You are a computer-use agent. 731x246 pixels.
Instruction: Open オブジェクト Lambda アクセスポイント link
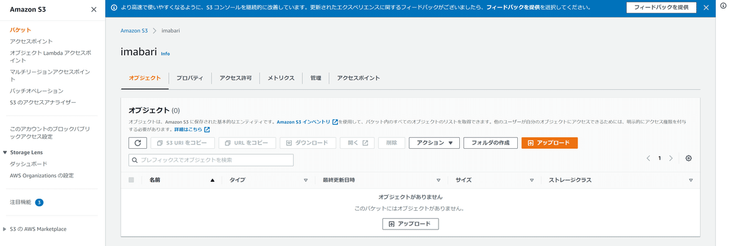click(50, 56)
